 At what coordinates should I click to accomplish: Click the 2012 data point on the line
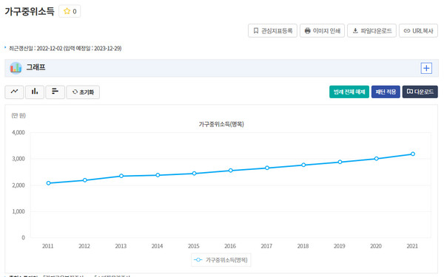point(85,180)
